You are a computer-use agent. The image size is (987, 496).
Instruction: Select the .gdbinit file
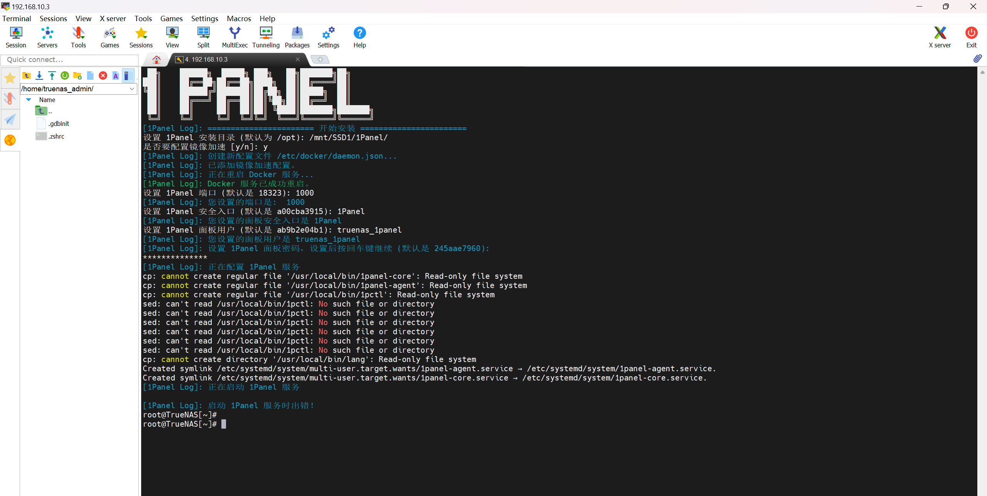click(53, 124)
